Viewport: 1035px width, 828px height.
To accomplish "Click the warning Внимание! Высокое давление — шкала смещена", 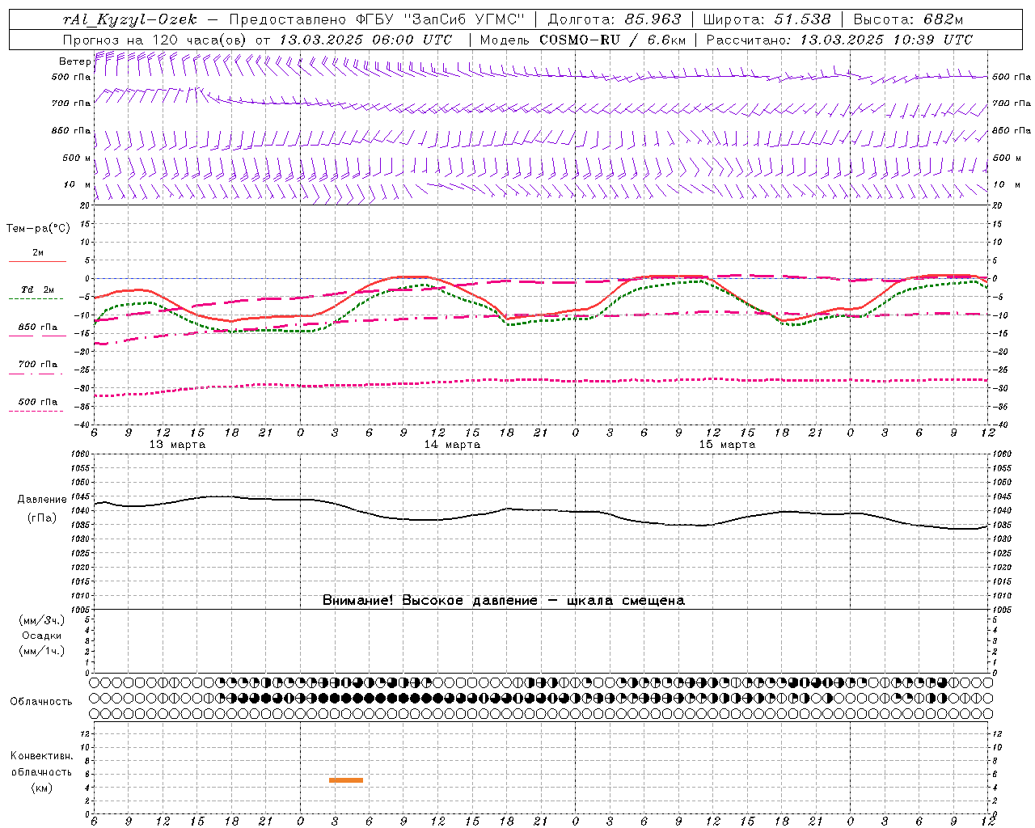I will click(x=503, y=601).
